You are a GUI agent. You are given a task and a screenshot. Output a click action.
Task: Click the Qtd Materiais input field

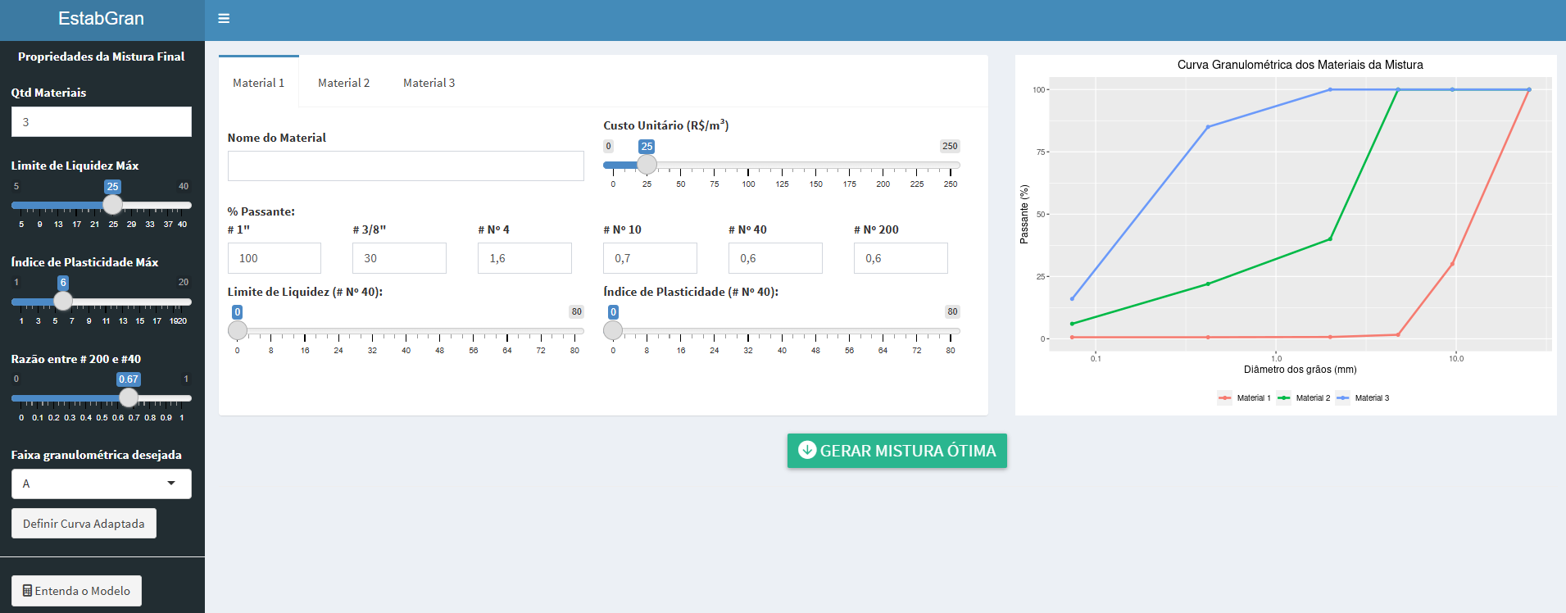pos(102,122)
